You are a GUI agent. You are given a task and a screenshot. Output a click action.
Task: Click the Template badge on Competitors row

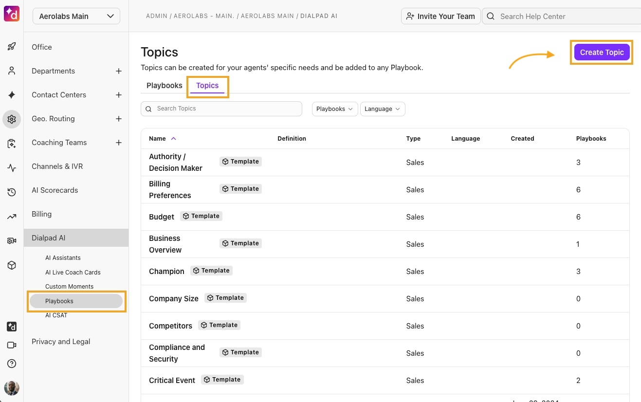tap(219, 325)
